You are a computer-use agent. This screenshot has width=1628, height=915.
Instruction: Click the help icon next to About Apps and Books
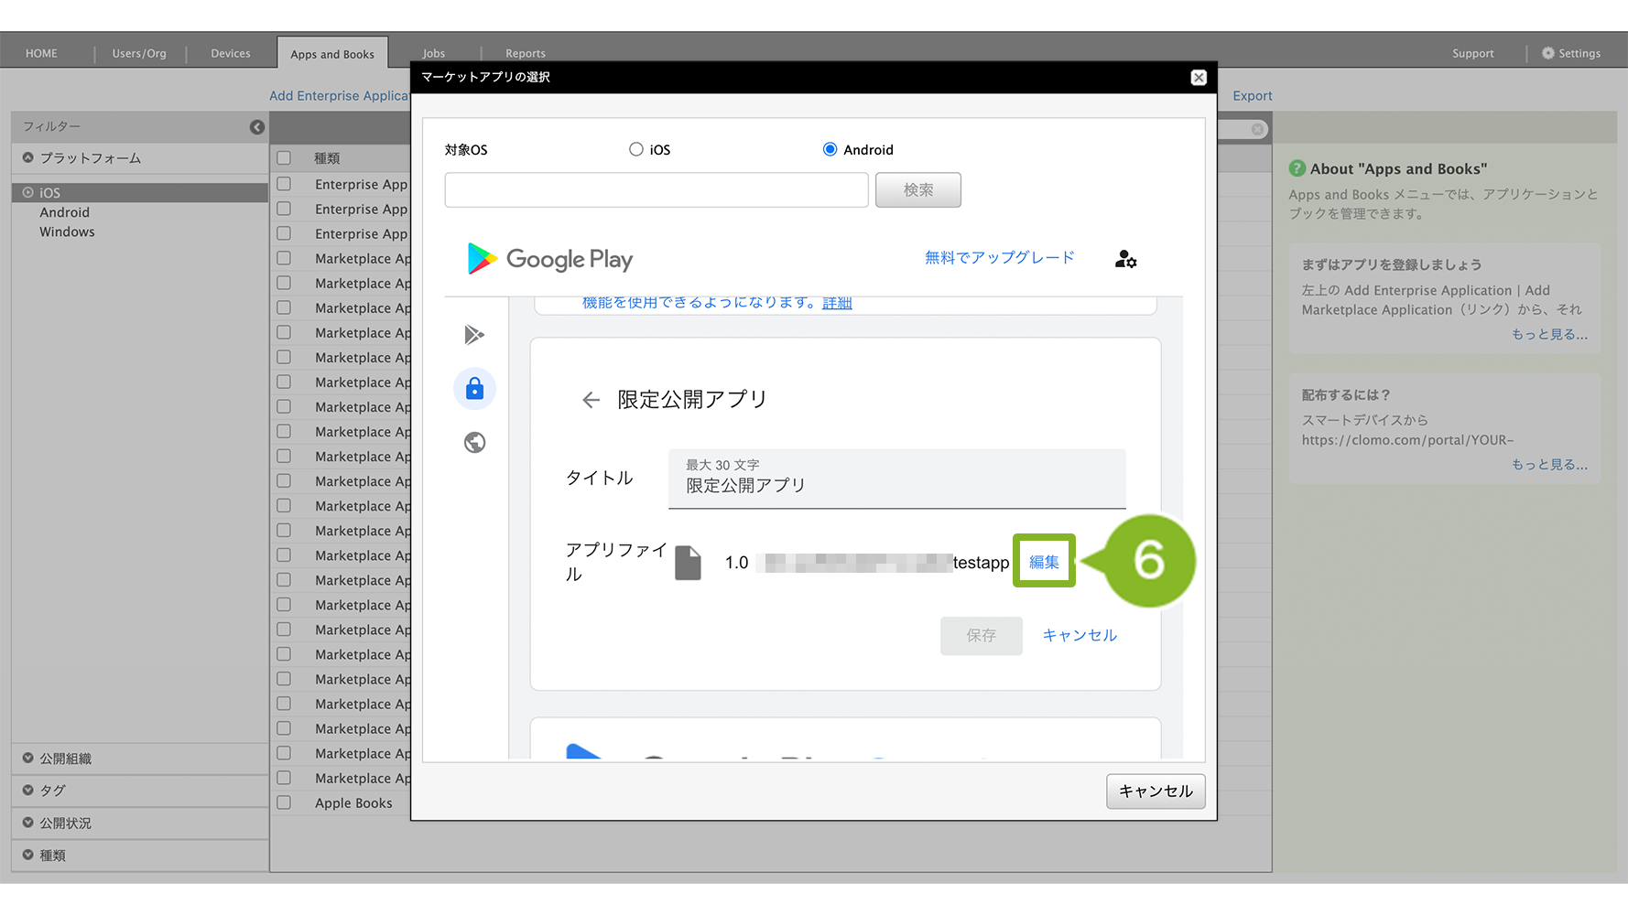point(1297,168)
